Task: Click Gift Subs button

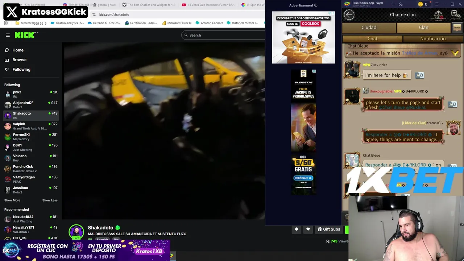Action: pyautogui.click(x=329, y=229)
